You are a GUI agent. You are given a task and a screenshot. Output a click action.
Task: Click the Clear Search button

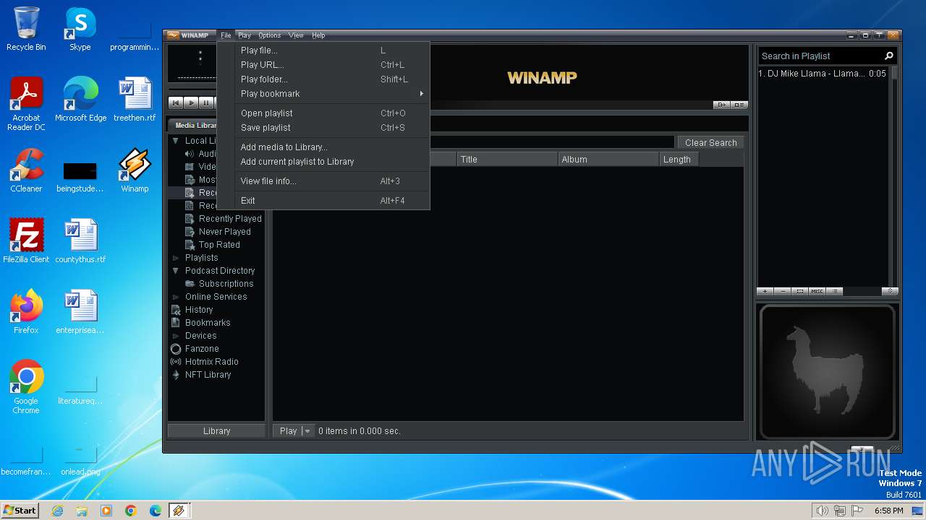click(x=710, y=143)
